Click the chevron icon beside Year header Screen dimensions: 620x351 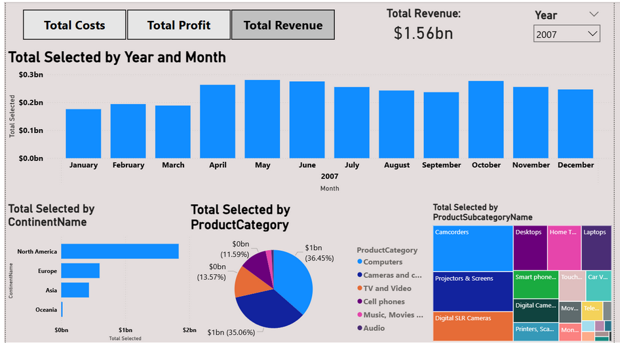pos(594,14)
